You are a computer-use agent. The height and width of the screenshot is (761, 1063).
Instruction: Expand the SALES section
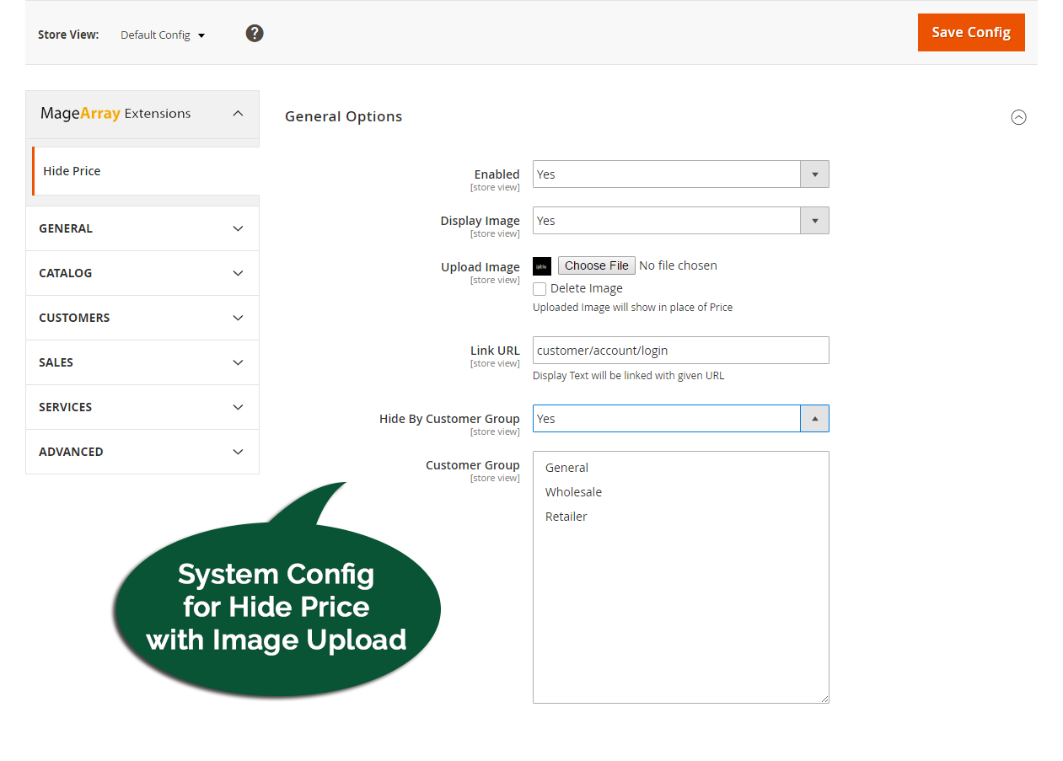142,362
